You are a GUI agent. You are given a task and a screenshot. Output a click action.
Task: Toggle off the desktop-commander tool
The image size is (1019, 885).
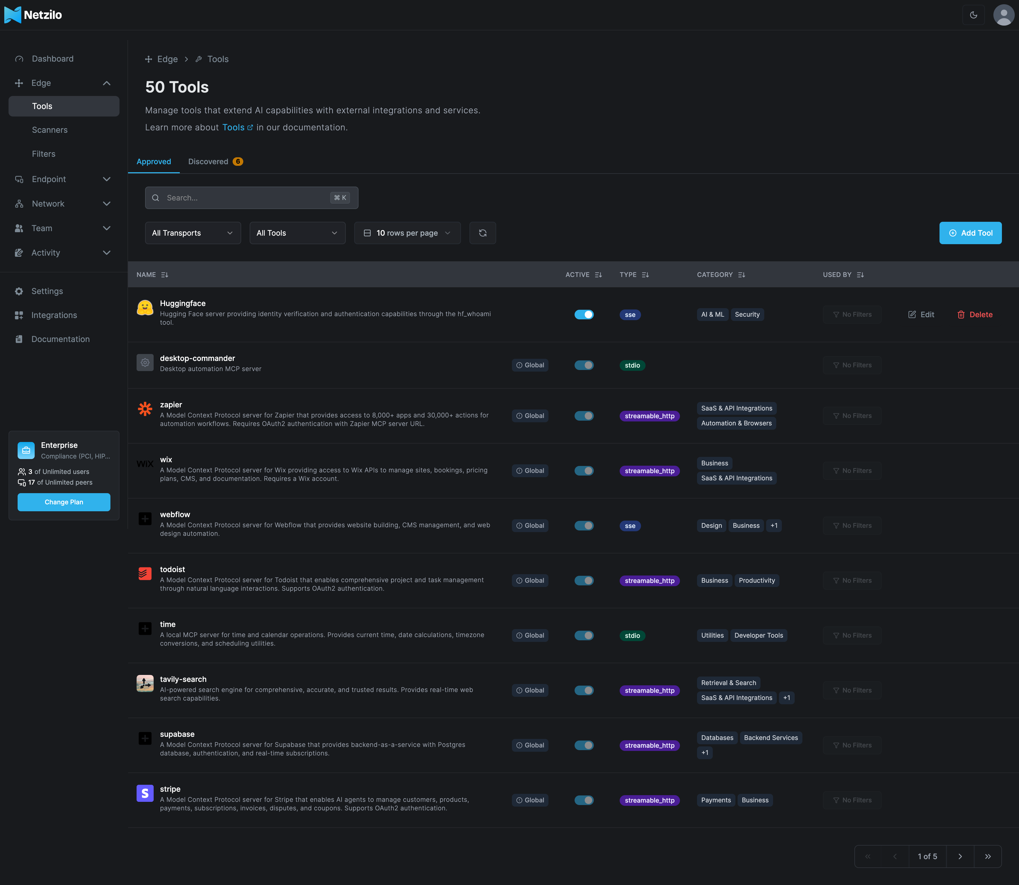[584, 365]
